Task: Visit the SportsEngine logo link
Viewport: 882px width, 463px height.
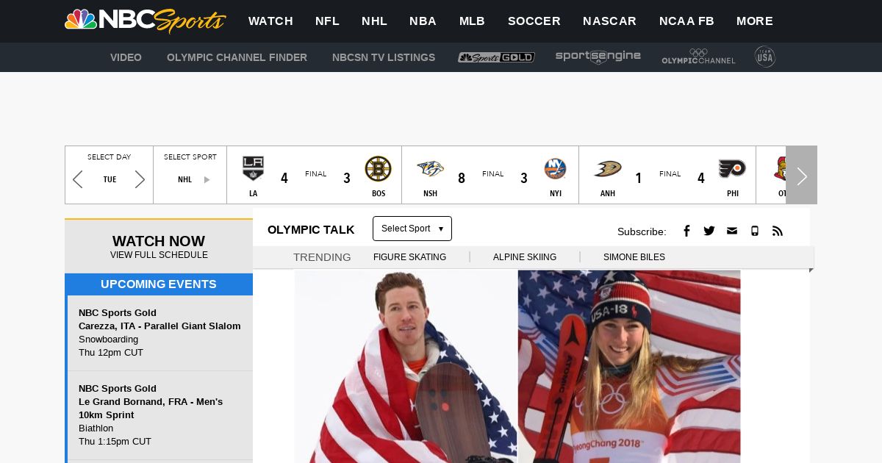Action: coord(598,57)
